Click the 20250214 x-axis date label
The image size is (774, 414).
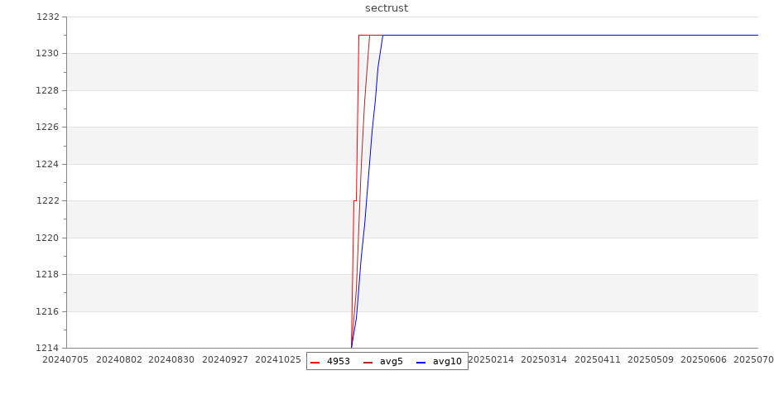coord(491,360)
